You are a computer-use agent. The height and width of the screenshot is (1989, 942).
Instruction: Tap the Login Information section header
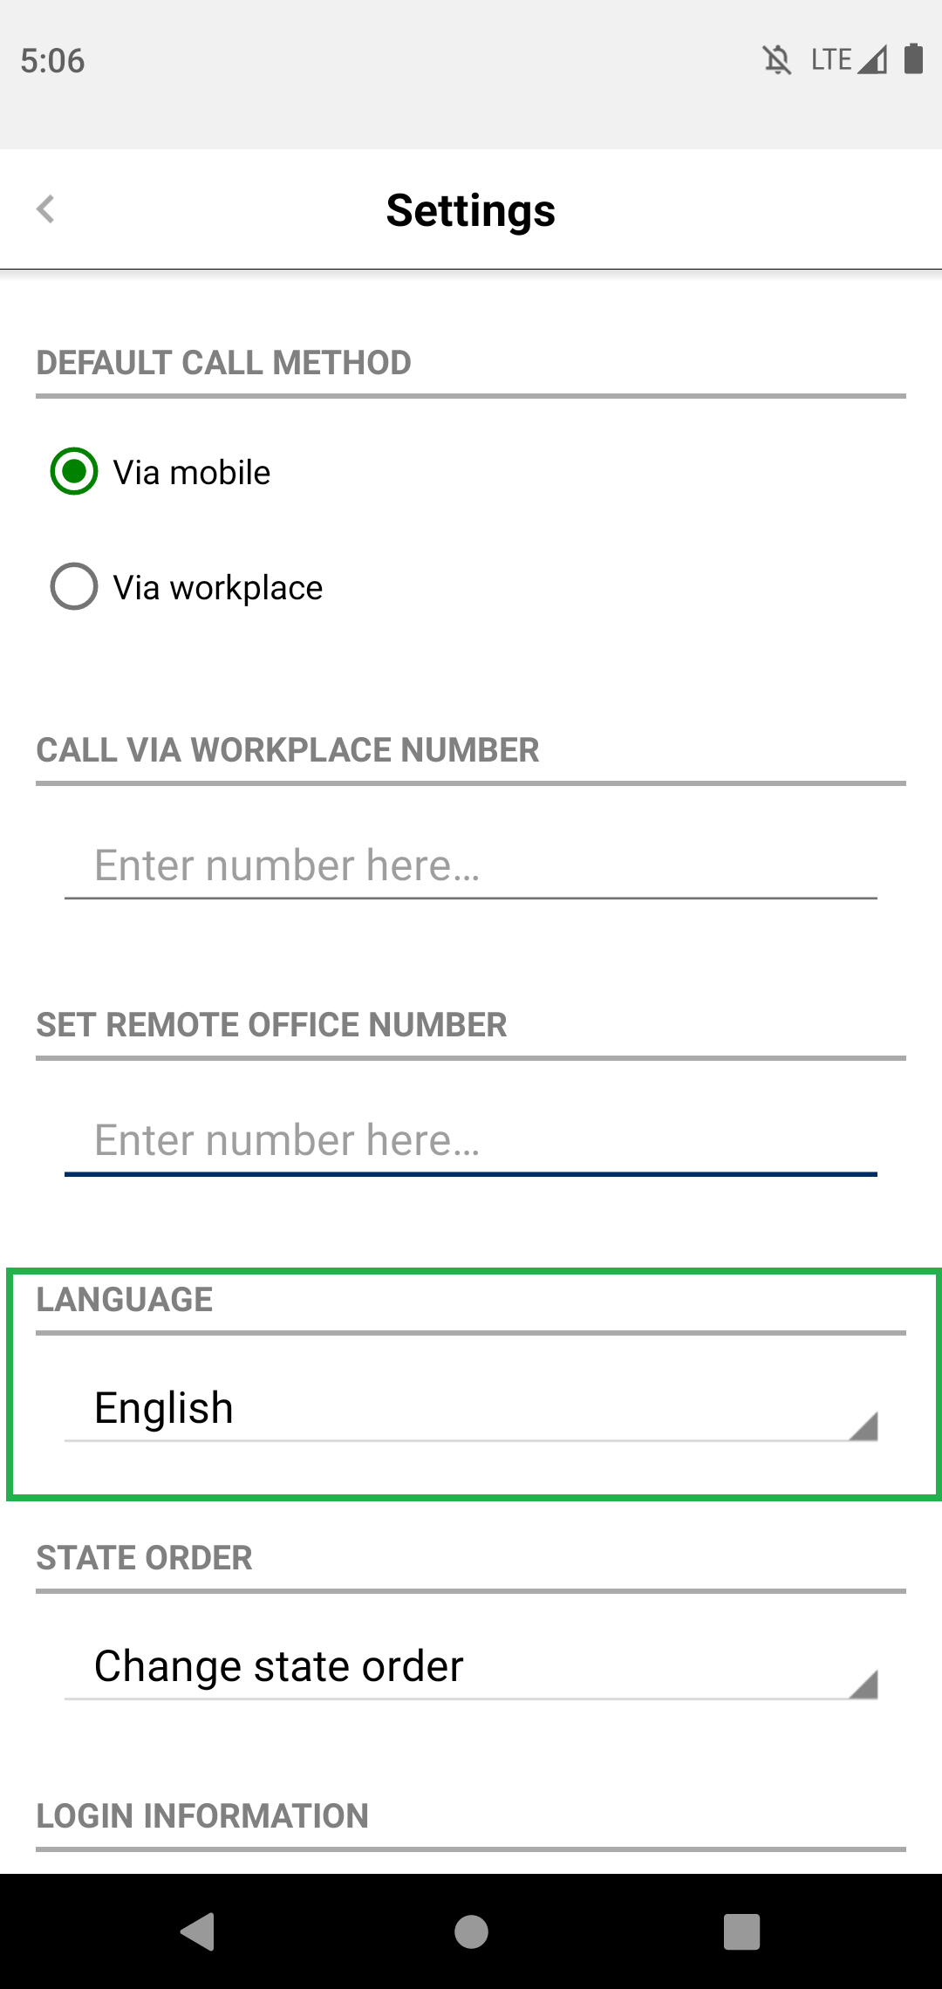202,1816
